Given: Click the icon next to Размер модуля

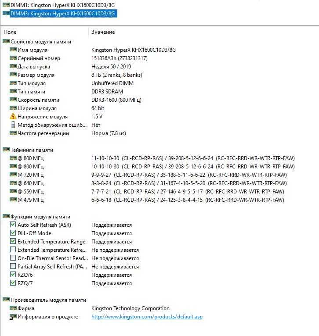Looking at the screenshot, I should pos(13,75).
